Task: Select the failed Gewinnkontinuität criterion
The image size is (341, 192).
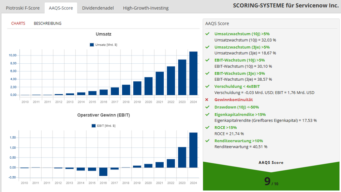Action: tap(233, 100)
